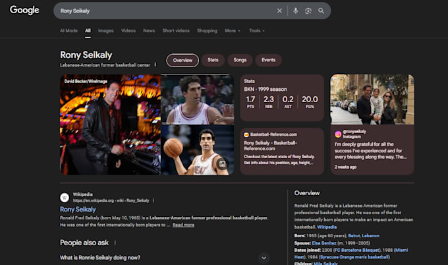The height and width of the screenshot is (265, 448).
Task: Follow the Read more link
Action: [183, 225]
